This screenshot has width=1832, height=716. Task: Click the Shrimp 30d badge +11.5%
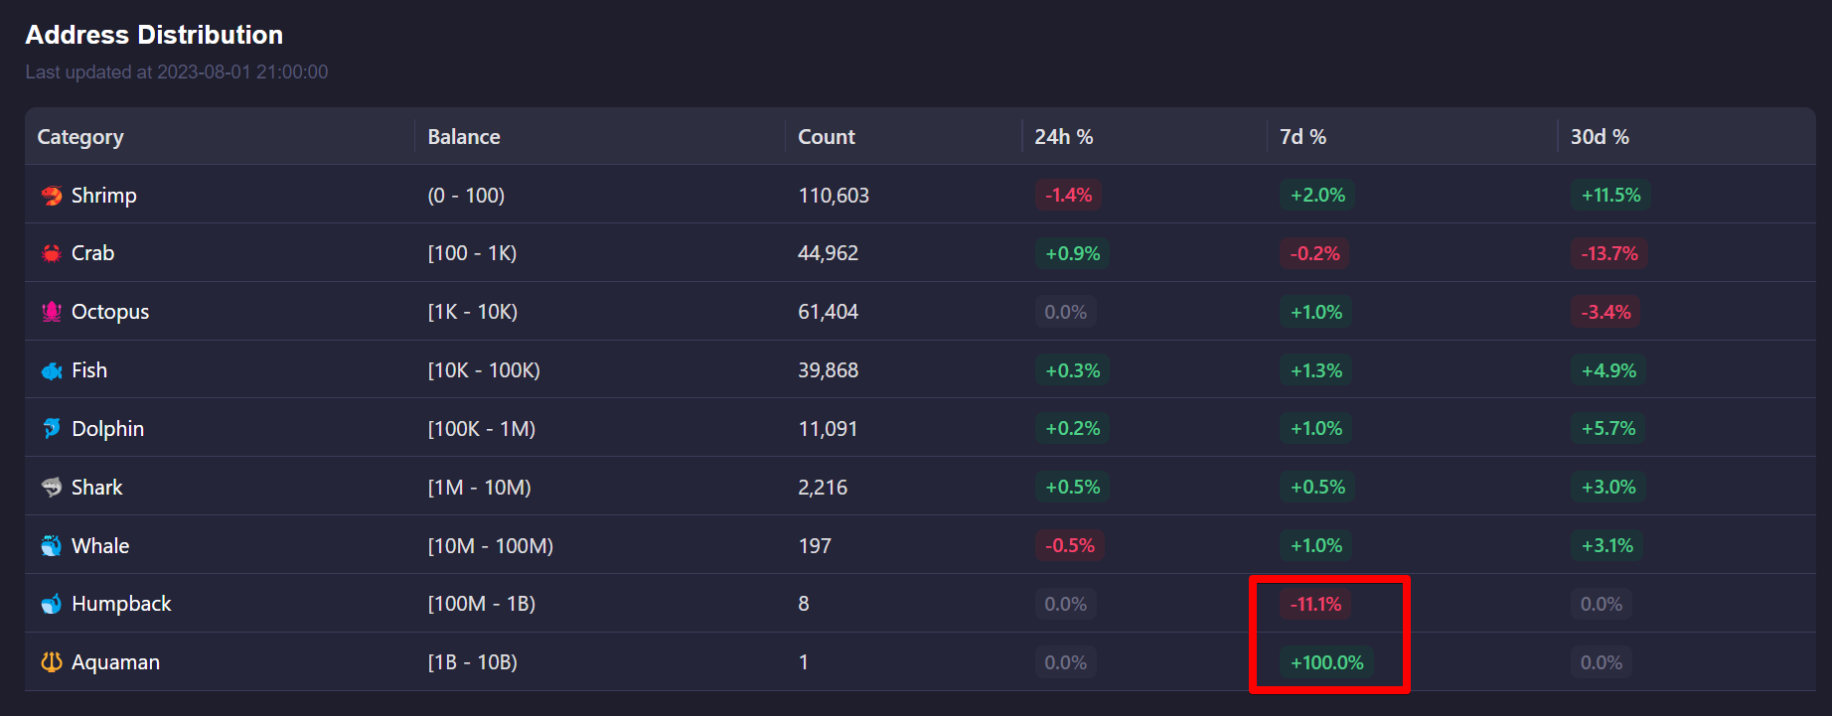coord(1610,196)
